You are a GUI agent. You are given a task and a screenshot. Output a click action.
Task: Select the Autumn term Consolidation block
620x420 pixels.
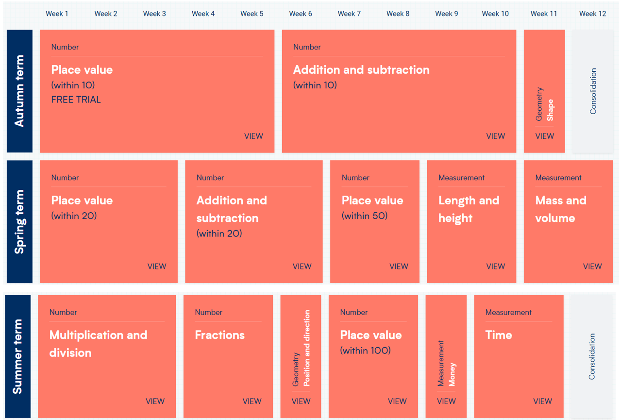(x=592, y=91)
